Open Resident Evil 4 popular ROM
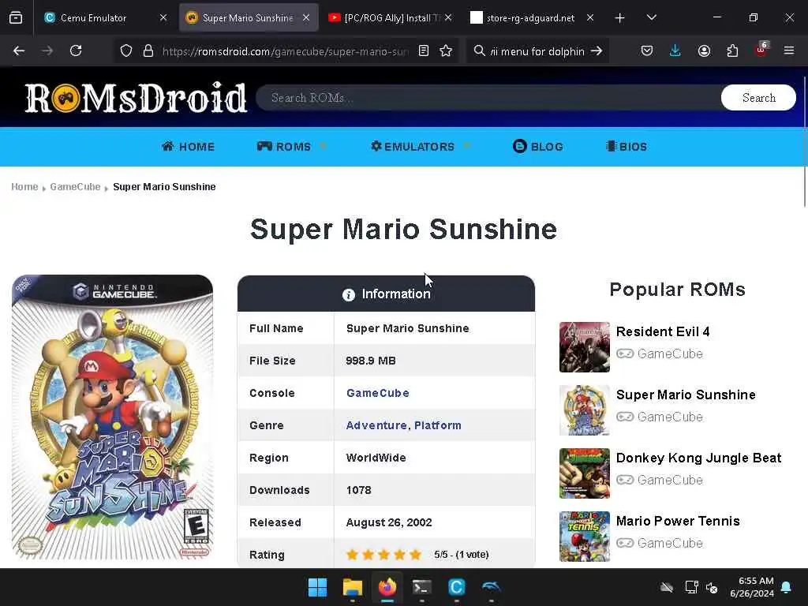 click(663, 331)
